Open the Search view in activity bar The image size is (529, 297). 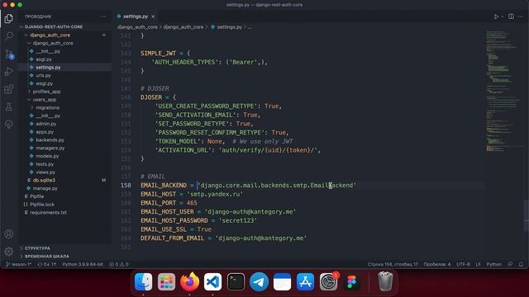click(9, 36)
